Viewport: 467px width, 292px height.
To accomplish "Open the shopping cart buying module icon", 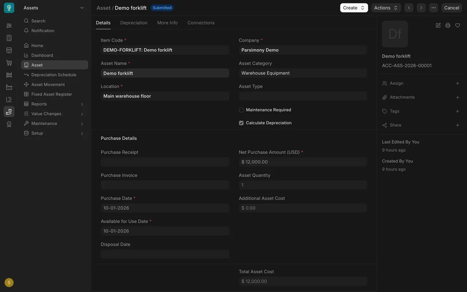I will tap(9, 63).
